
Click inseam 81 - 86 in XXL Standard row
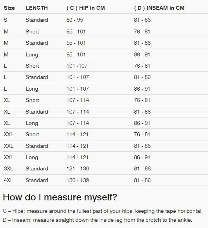(x=142, y=146)
